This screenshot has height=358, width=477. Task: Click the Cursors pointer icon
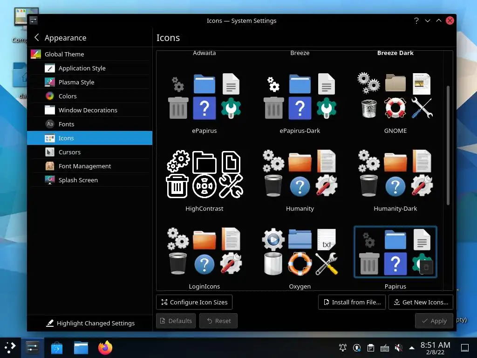tap(49, 152)
